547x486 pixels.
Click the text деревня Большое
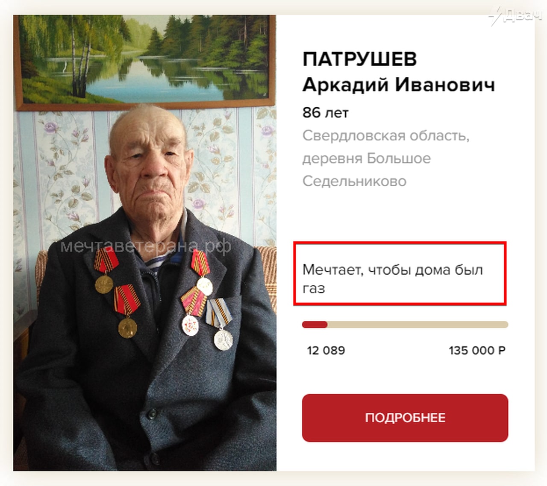(367, 158)
